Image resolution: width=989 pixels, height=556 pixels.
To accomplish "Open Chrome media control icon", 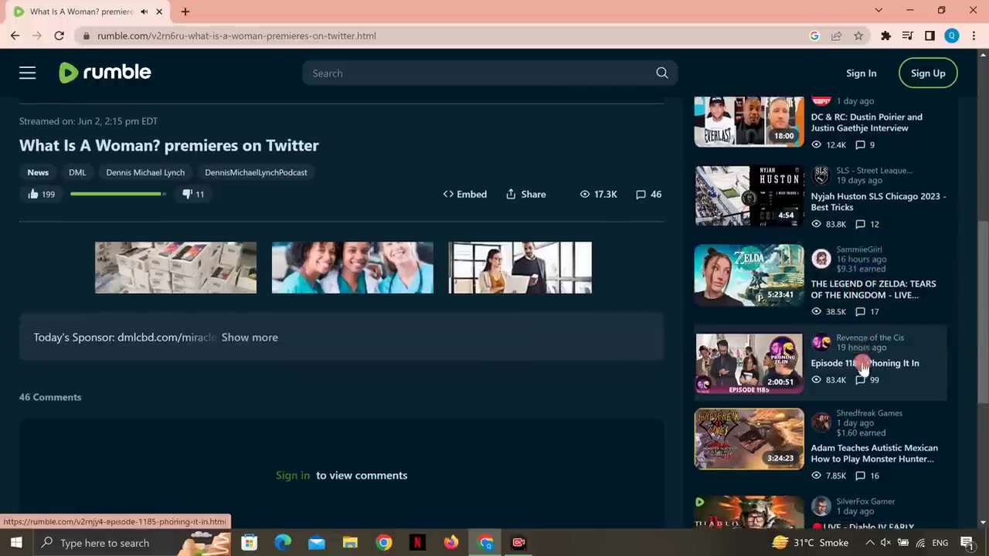I will click(908, 36).
